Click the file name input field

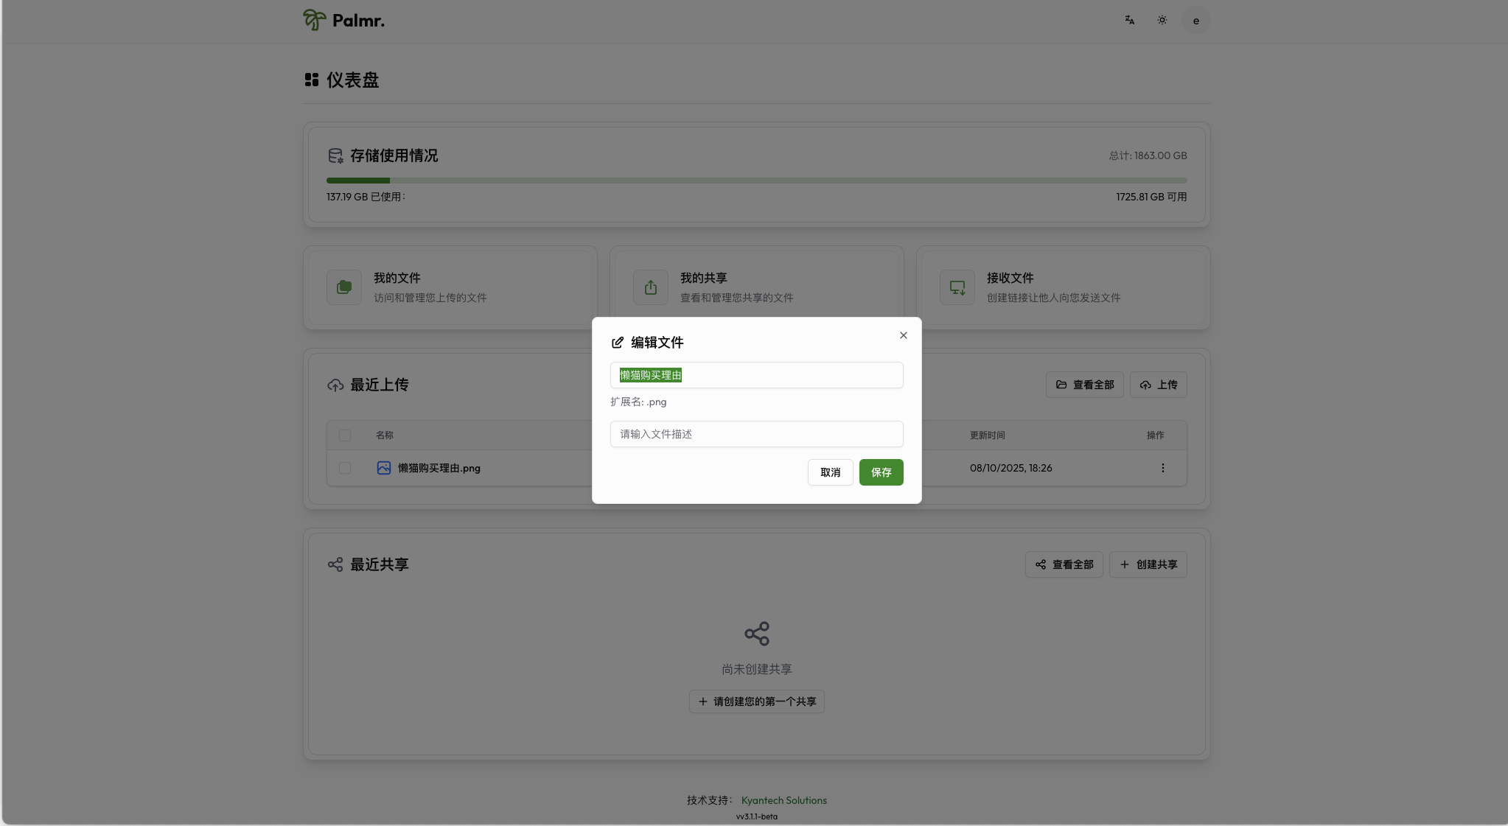[x=757, y=375]
